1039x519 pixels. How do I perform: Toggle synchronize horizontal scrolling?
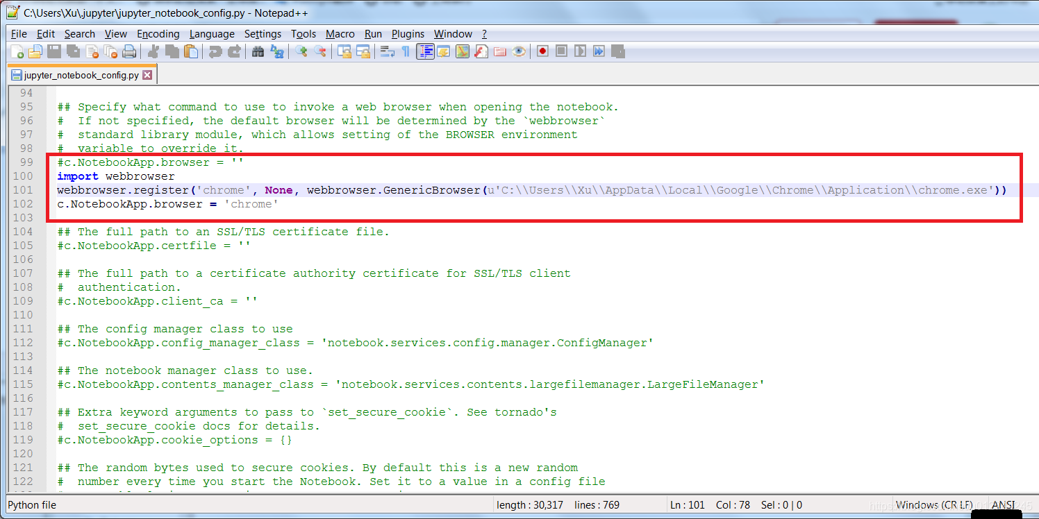click(x=363, y=51)
